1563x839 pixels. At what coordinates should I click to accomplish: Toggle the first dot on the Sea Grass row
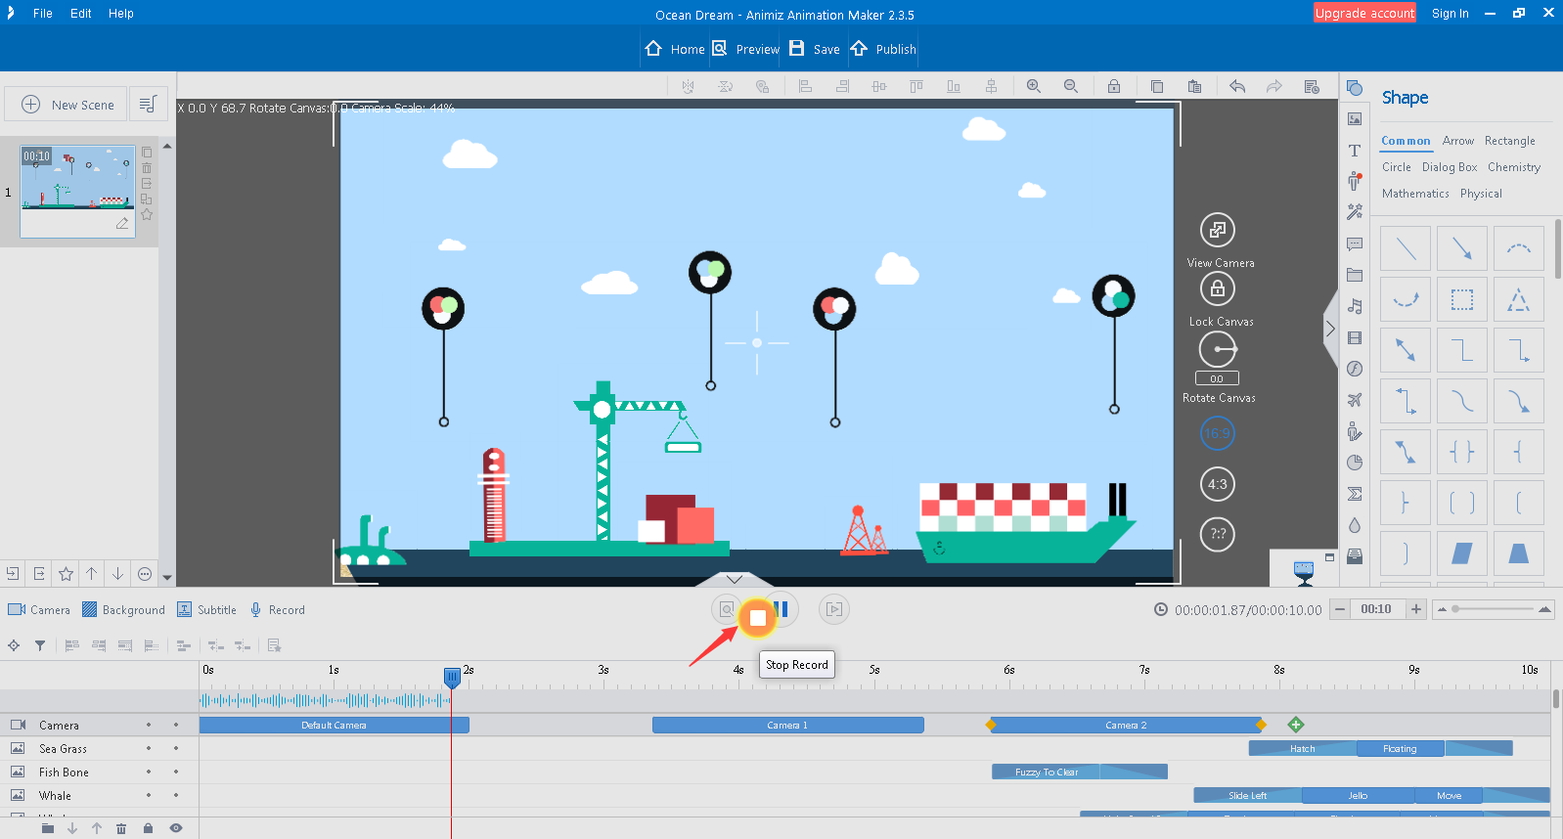(149, 748)
